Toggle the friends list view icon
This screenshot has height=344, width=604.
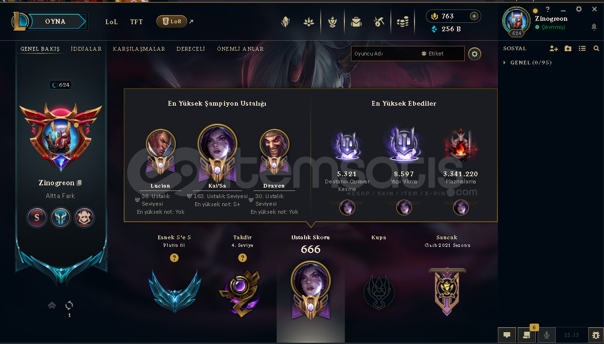point(582,48)
